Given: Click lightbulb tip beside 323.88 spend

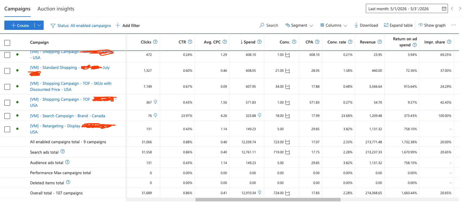Looking at the screenshot, I should click(260, 115).
